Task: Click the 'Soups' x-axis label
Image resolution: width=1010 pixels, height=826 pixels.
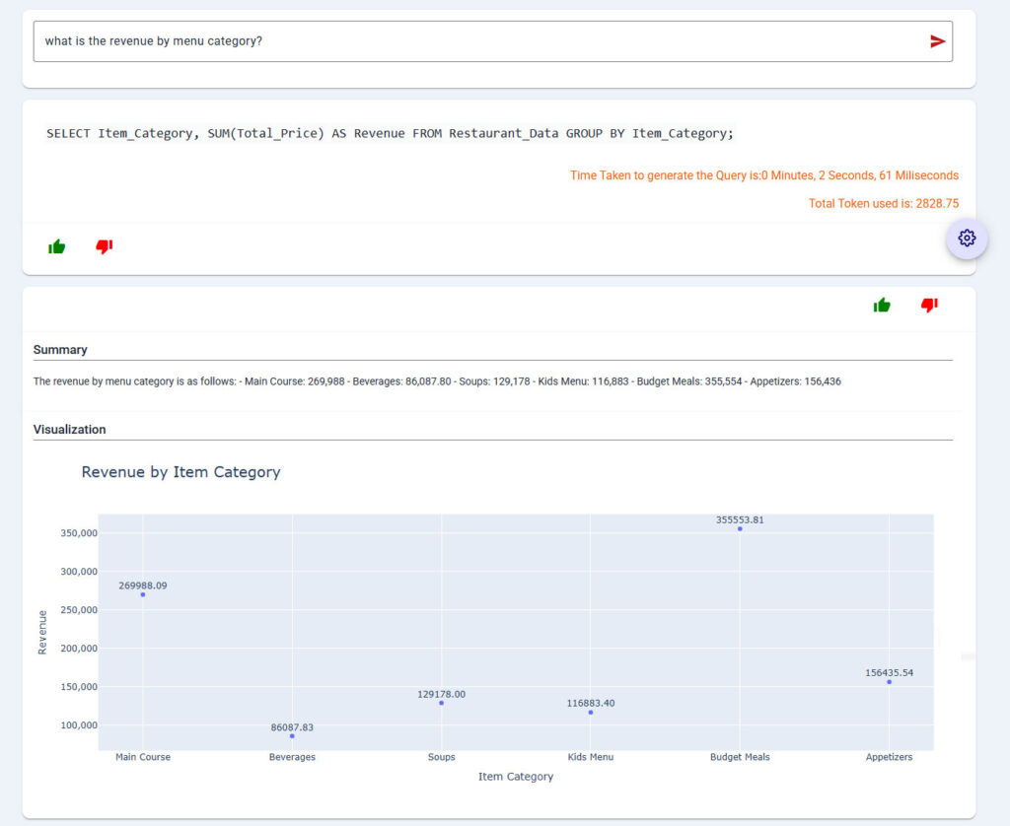Action: tap(441, 757)
